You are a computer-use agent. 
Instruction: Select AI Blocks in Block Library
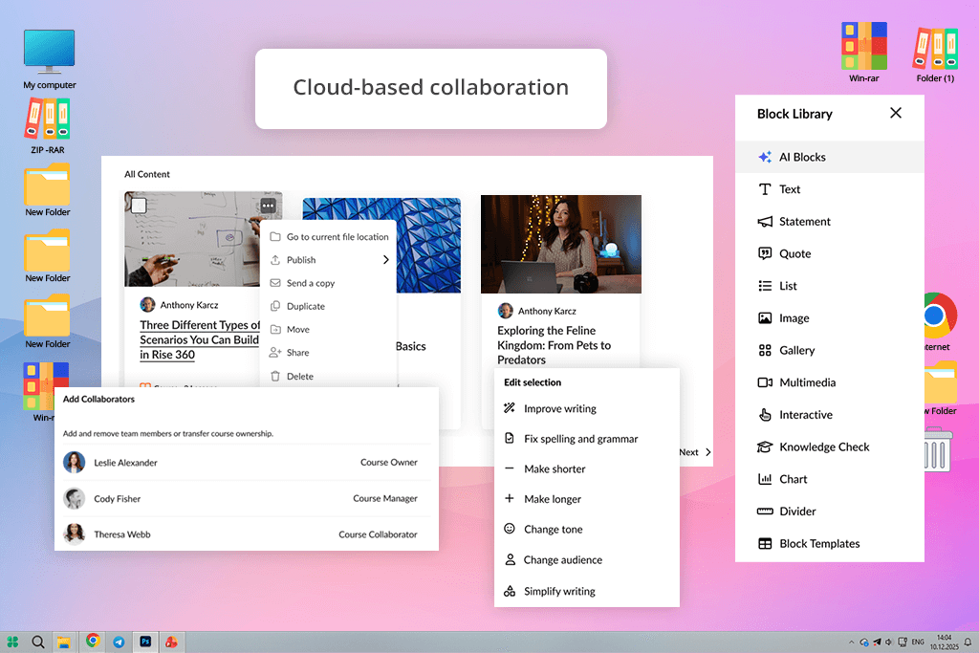pos(829,158)
